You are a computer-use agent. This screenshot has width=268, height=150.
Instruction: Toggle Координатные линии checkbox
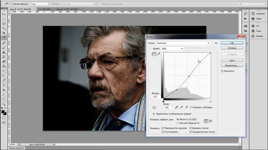click(191, 132)
